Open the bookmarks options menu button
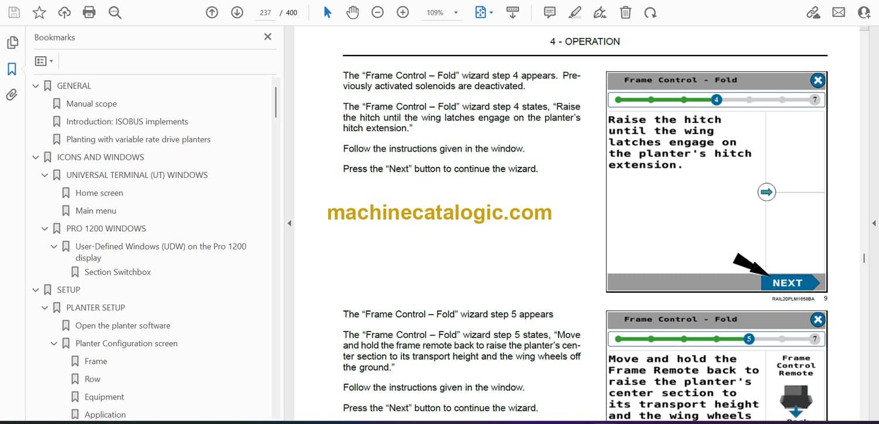Viewport: 879px width, 424px height. (x=44, y=61)
